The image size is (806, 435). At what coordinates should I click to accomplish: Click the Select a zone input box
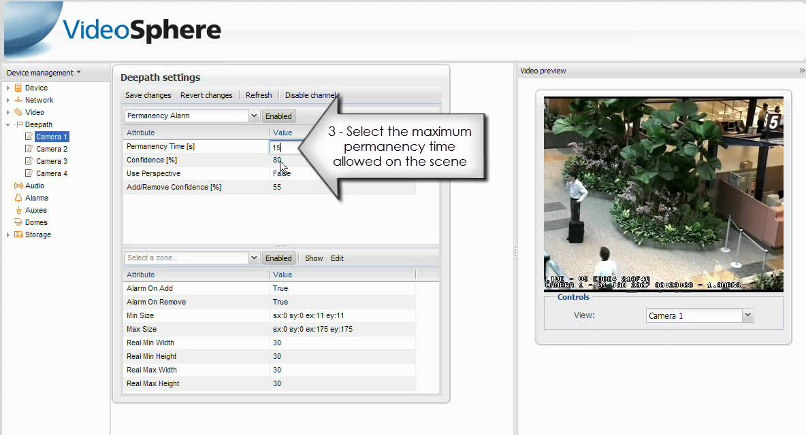pyautogui.click(x=187, y=258)
